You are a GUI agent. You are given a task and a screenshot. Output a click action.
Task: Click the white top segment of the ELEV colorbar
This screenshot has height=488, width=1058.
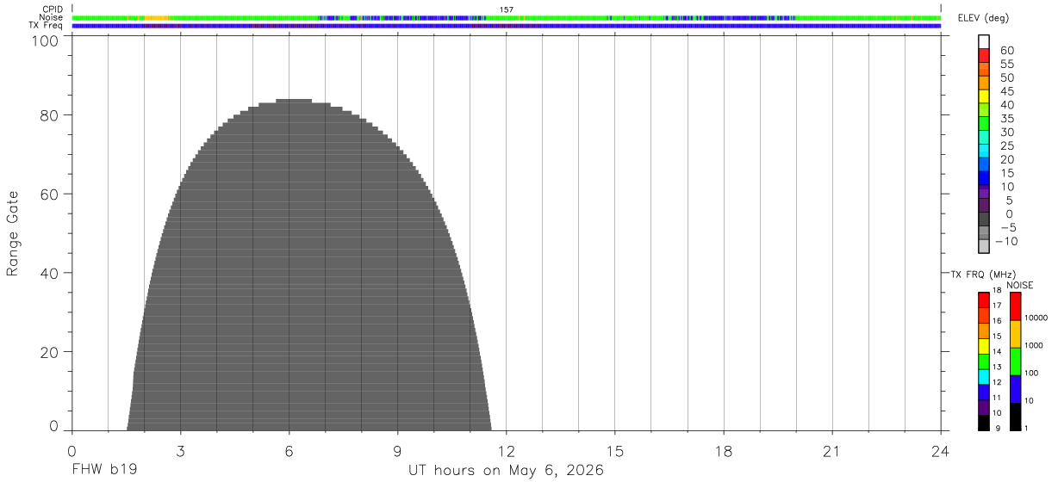point(984,43)
